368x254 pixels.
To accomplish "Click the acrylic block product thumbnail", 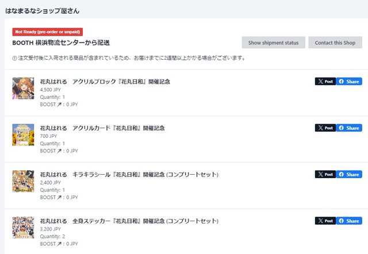I will (x=23, y=88).
